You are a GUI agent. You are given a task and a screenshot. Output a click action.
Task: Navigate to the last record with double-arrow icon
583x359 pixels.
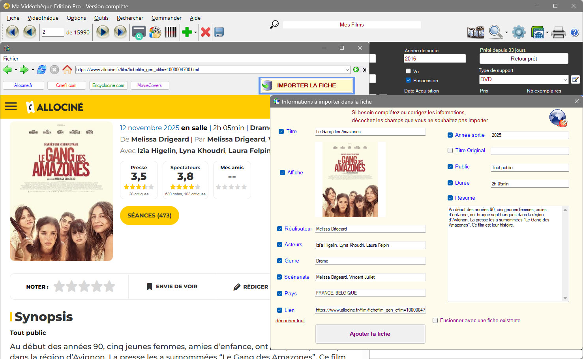[x=120, y=32]
